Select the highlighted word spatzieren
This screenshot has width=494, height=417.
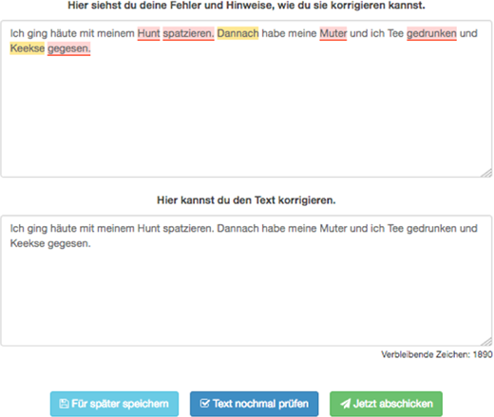[x=189, y=33]
